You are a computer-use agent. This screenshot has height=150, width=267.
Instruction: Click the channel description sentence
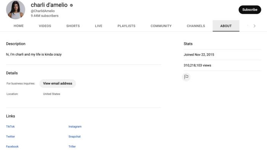(x=34, y=54)
